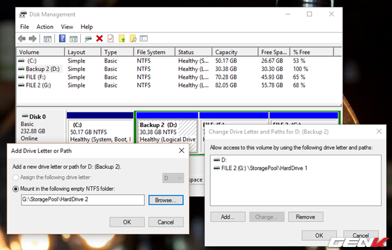The height and width of the screenshot is (250, 392).
Task: Select the FILE 2 (G:) \StoragePool\HardDrive 1 entry
Action: (x=263, y=167)
